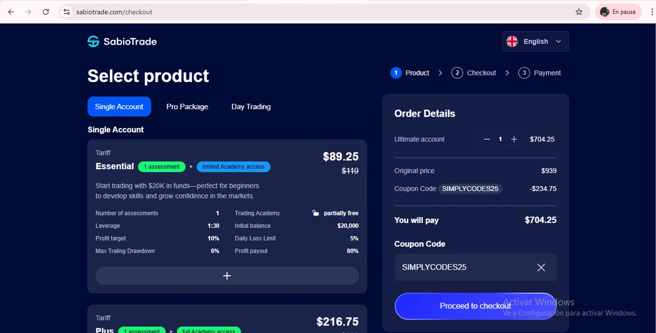Image resolution: width=656 pixels, height=333 pixels.
Task: Click the green '1 assessment' badge on Essential
Action: (162, 167)
